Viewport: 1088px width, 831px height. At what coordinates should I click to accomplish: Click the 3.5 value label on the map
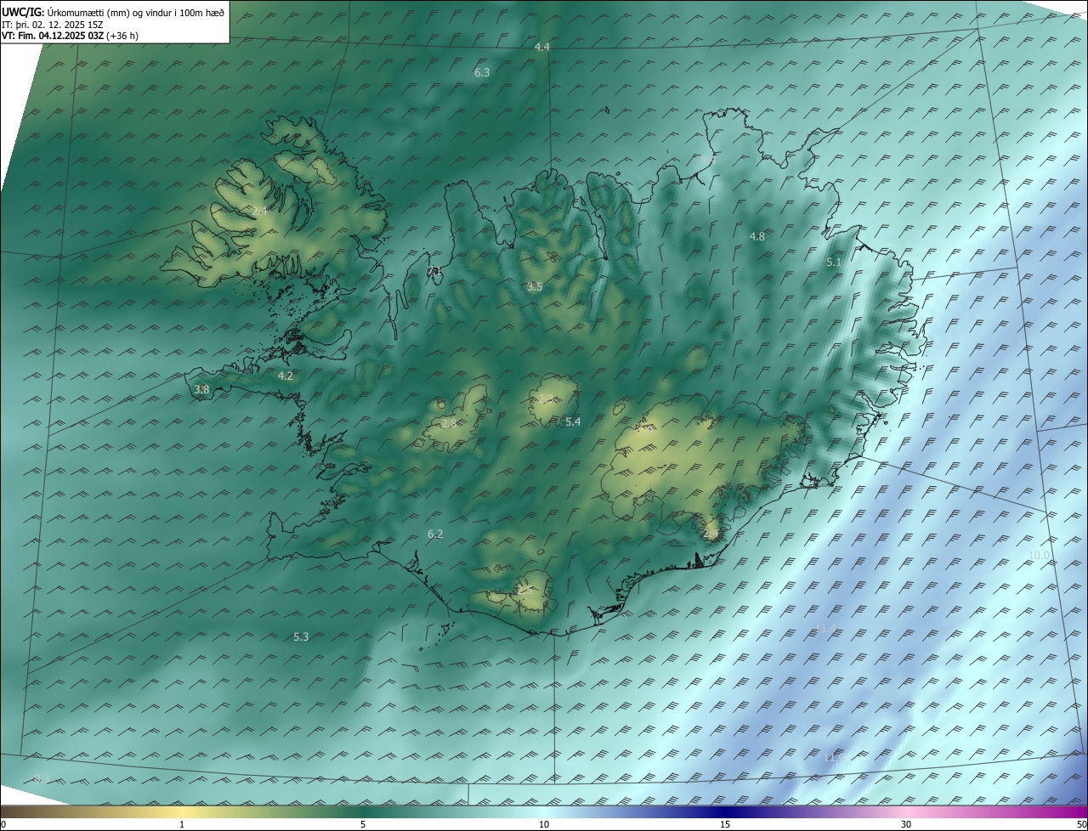click(x=534, y=287)
